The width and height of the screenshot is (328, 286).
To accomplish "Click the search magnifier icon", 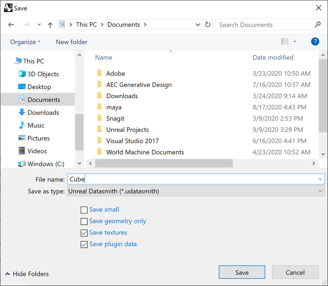I will click(x=318, y=25).
